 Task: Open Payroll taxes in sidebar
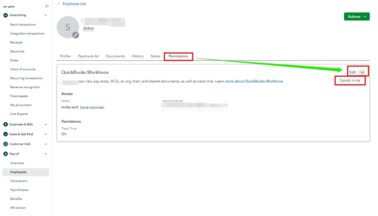coord(19,190)
